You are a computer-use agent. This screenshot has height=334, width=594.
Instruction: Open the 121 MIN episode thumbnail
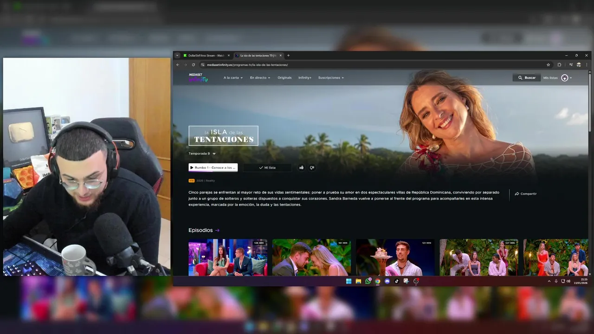click(395, 257)
